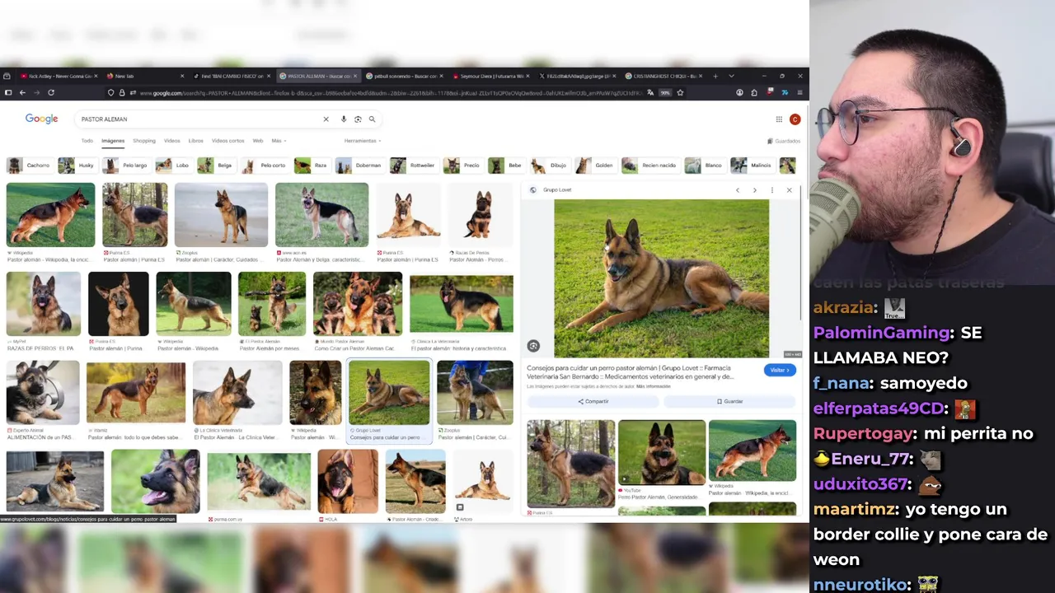Expand the 'Más' search filter dropdown

[x=279, y=141]
